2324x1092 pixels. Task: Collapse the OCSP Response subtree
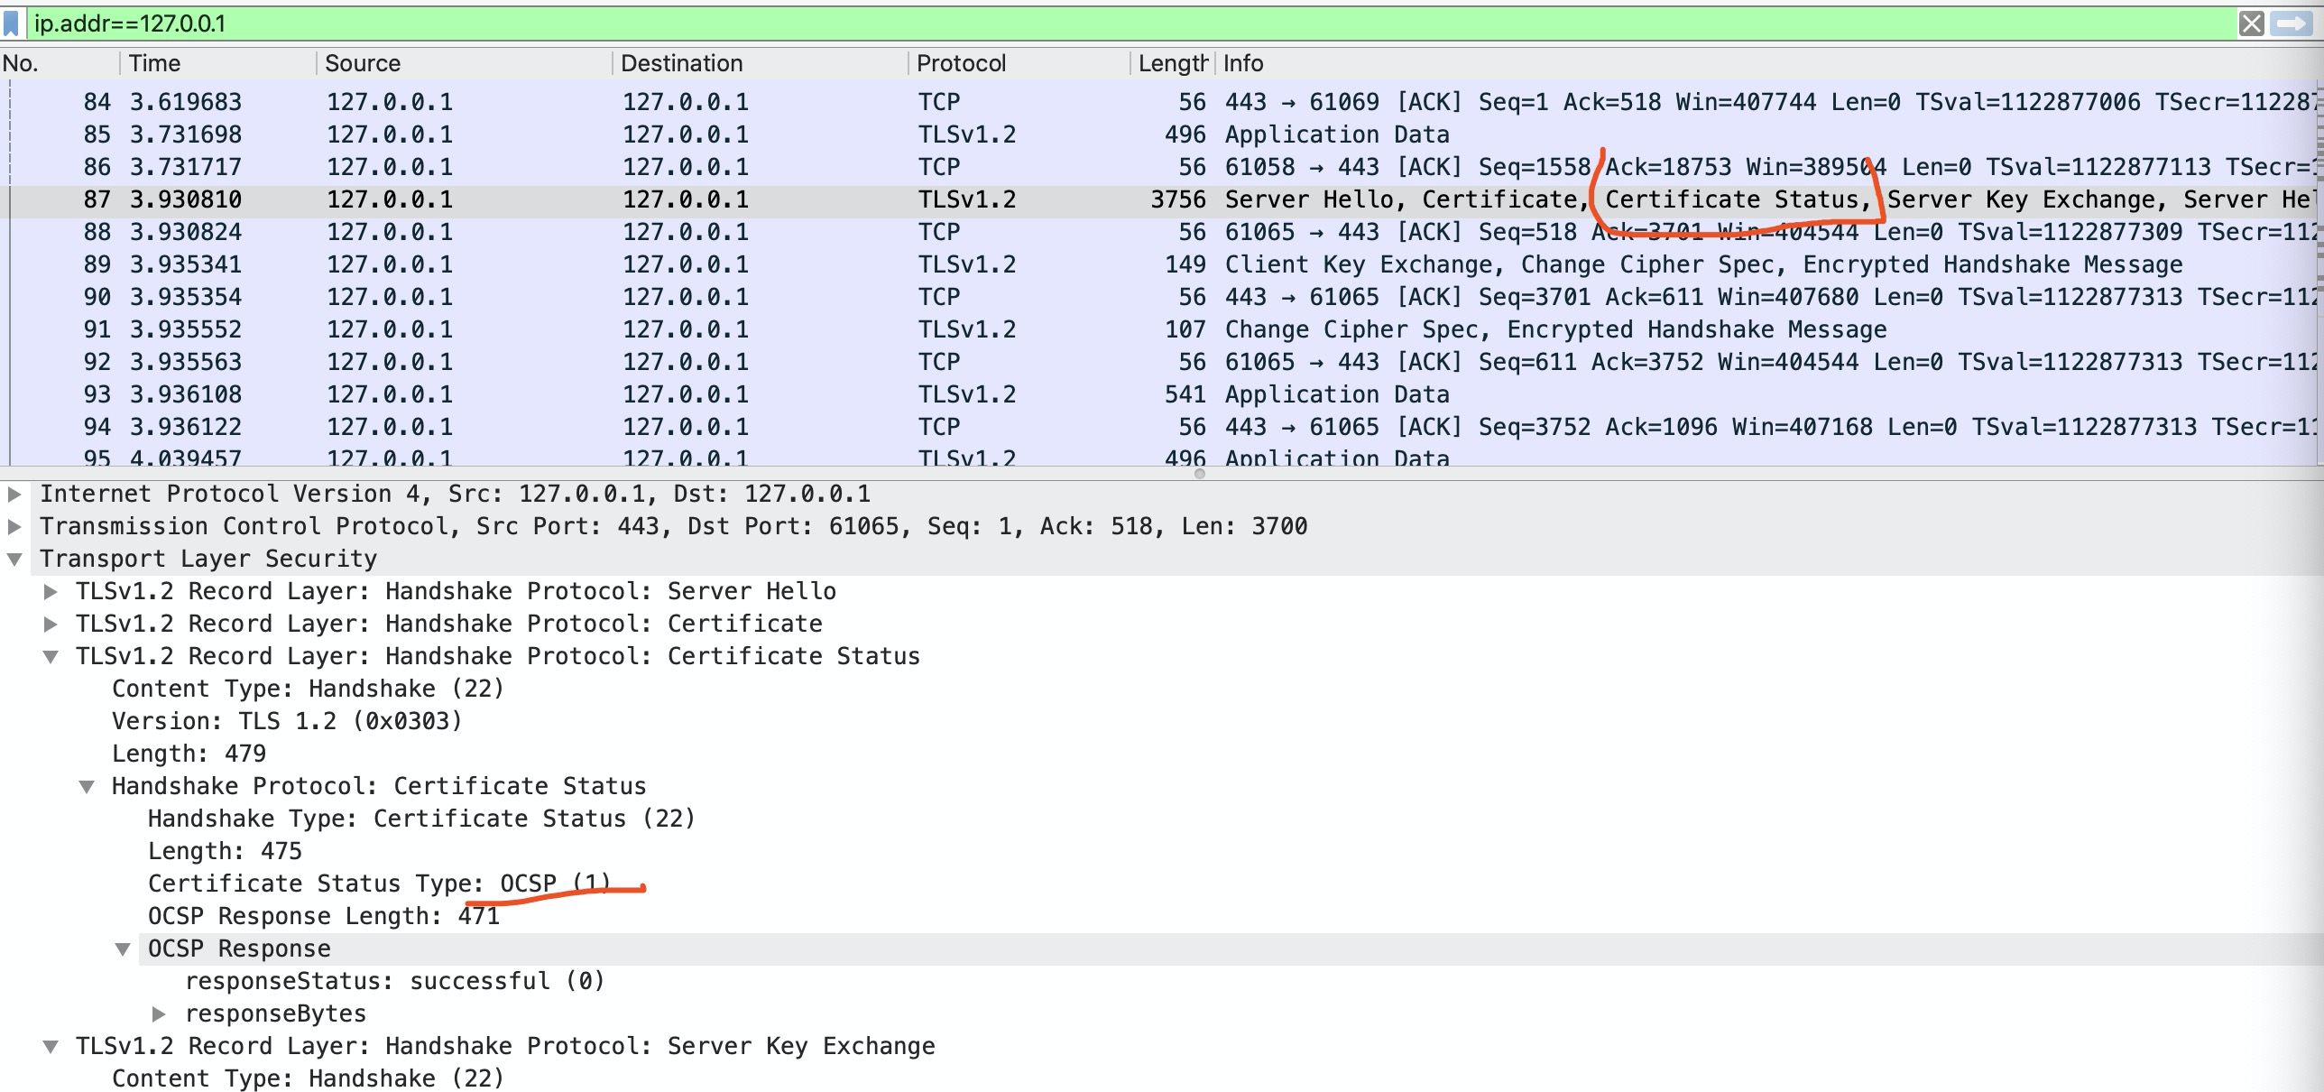point(124,948)
